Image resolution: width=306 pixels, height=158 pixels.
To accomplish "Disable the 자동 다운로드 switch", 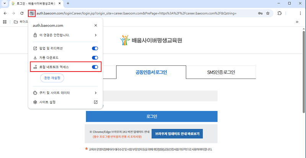I will tap(95, 58).
